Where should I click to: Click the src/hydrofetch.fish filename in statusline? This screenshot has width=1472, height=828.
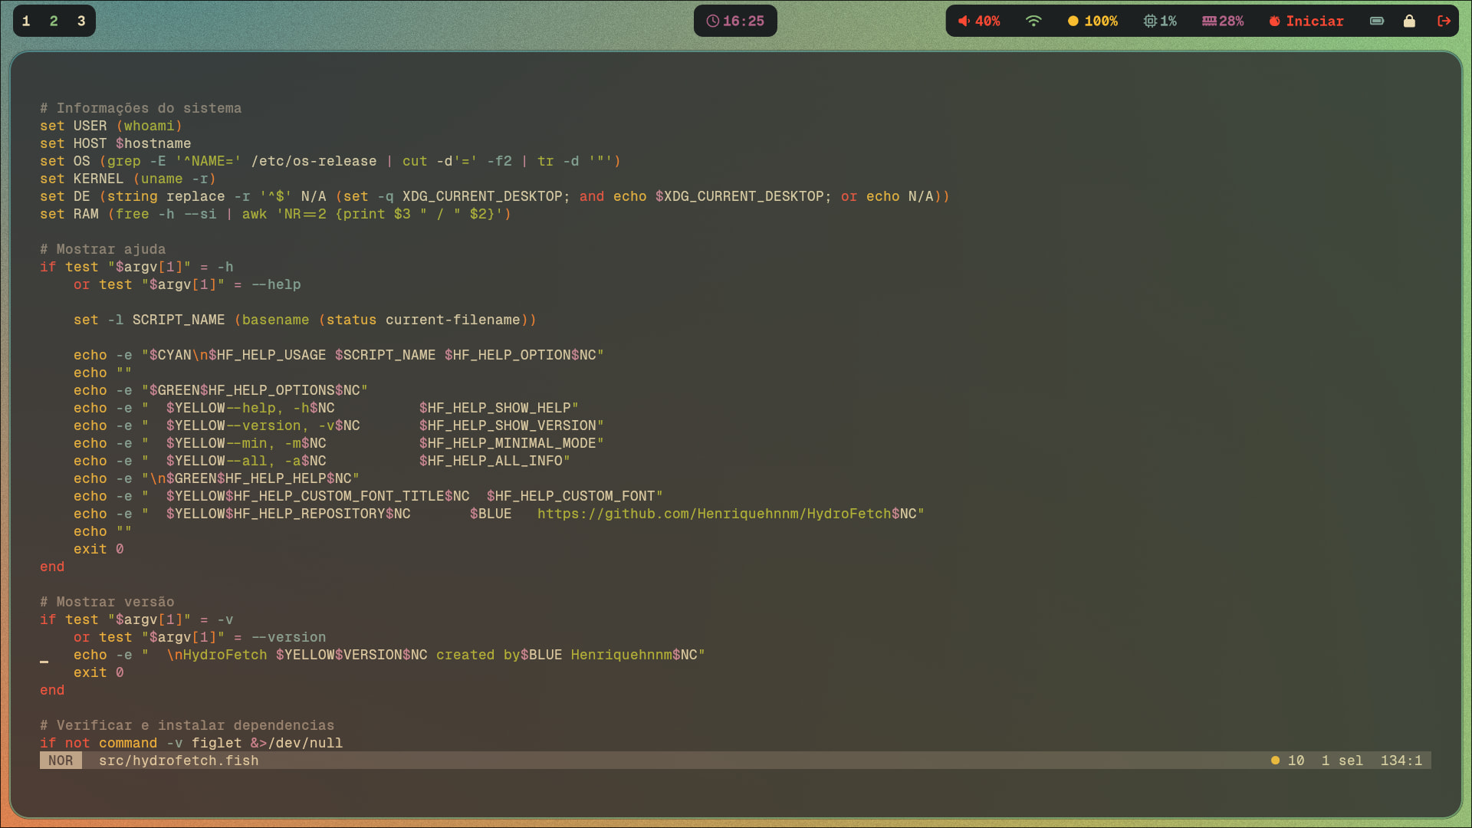coord(179,761)
